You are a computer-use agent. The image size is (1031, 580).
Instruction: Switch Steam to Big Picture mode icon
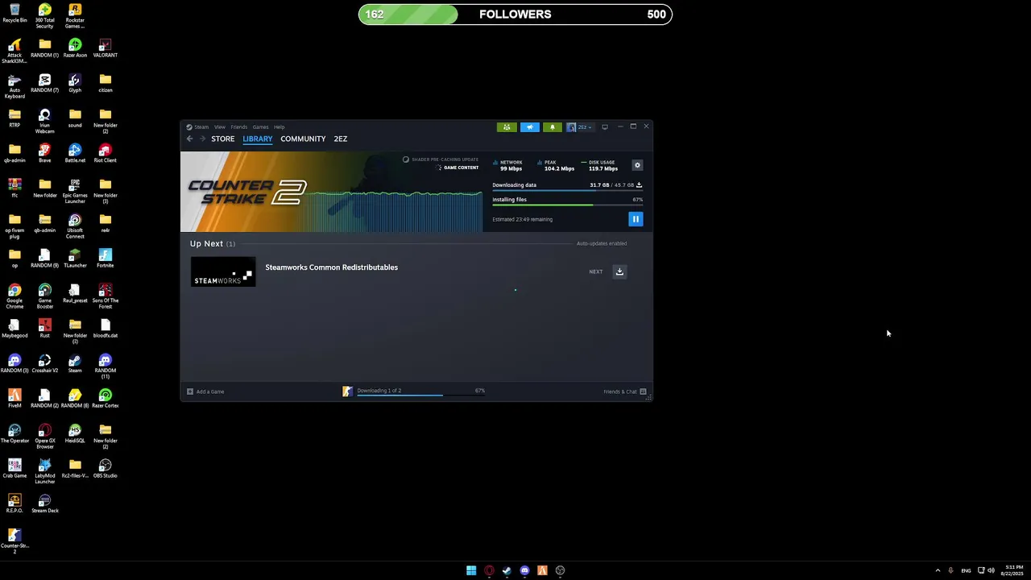coord(605,127)
